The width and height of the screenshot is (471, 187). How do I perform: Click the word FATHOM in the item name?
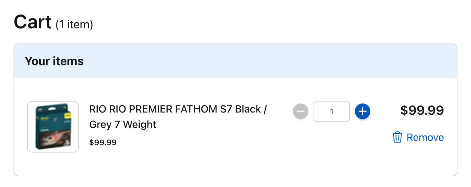[197, 109]
